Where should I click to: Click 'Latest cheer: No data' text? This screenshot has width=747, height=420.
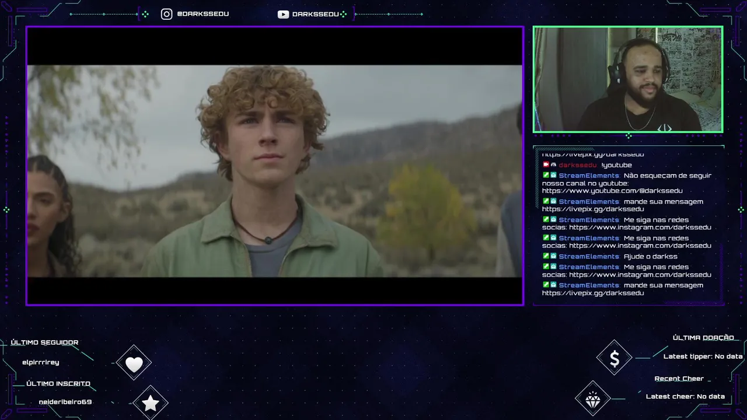click(685, 397)
